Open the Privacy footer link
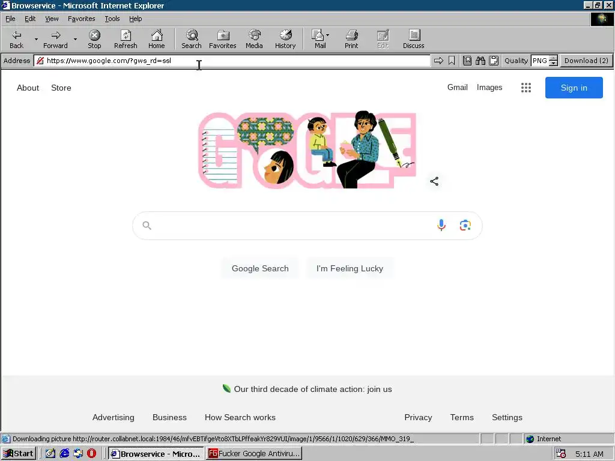The height and width of the screenshot is (461, 615). click(418, 418)
